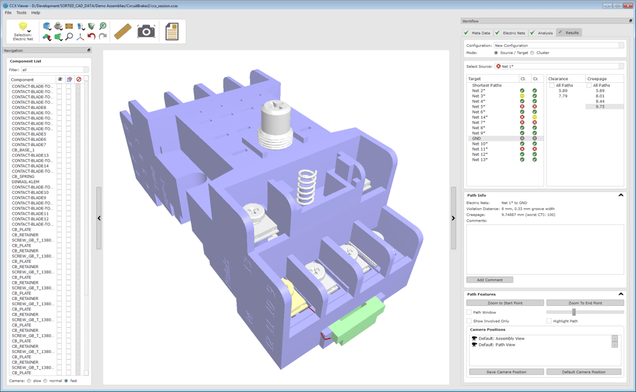Open the Select Source dropdown
This screenshot has height=392, width=636.
point(559,67)
